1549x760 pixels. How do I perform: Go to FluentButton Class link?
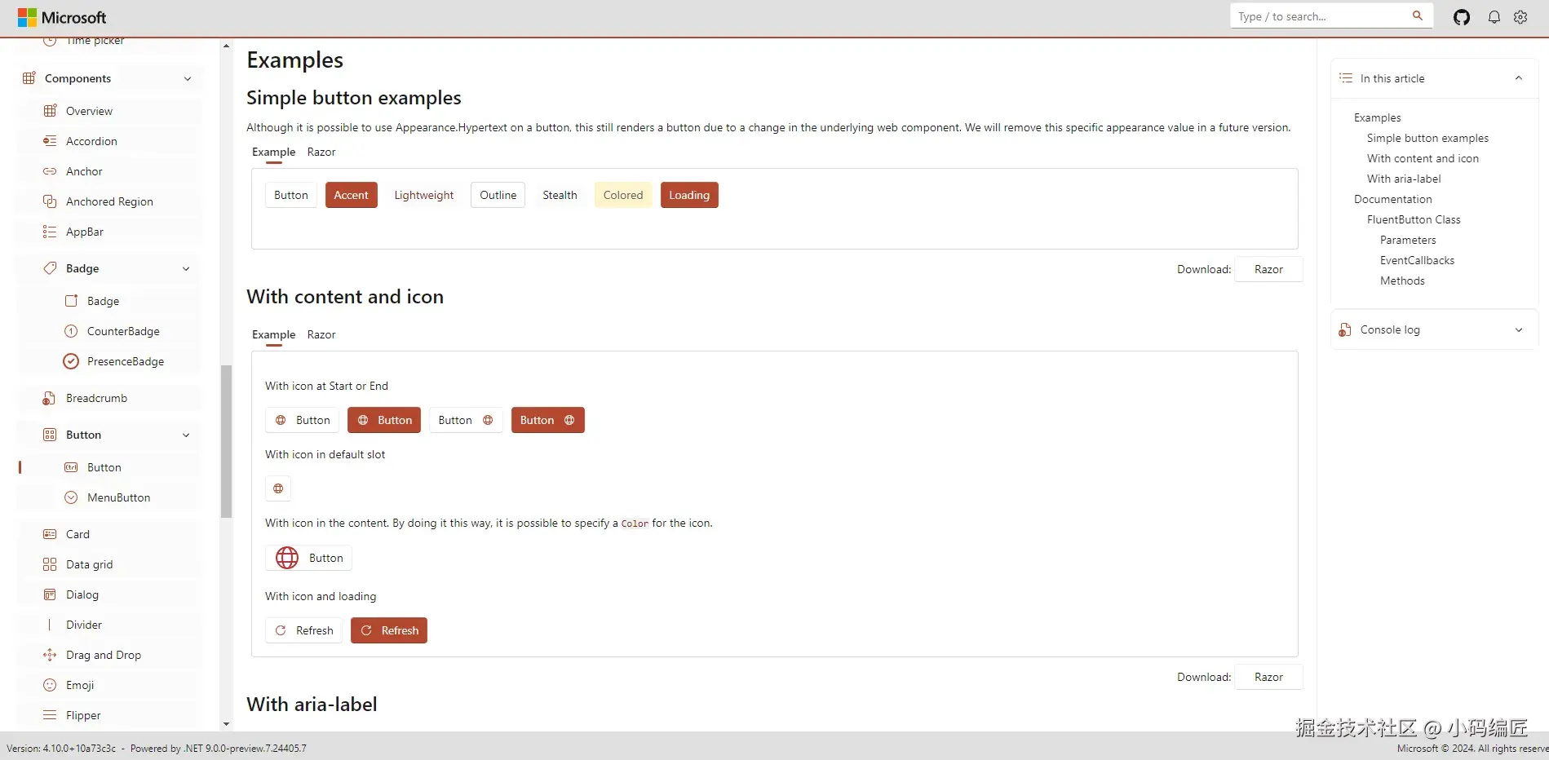[x=1414, y=219]
